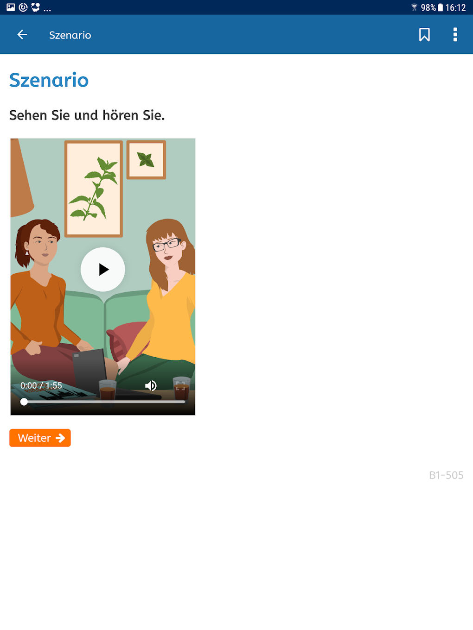Click the blue Szenario page heading
473x630 pixels.
(x=49, y=80)
